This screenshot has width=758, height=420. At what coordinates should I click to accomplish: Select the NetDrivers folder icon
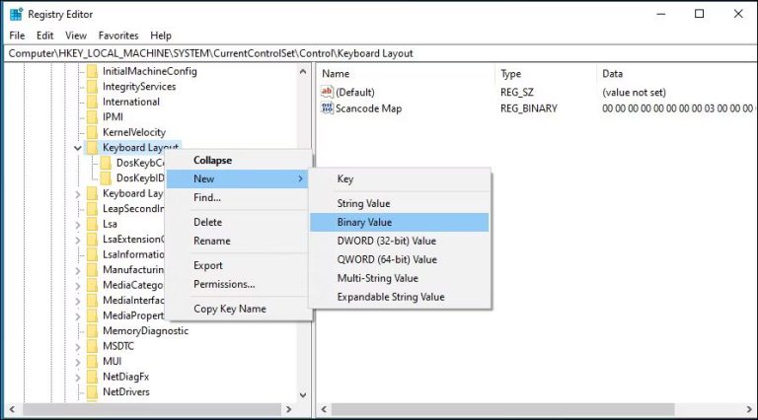tap(92, 391)
